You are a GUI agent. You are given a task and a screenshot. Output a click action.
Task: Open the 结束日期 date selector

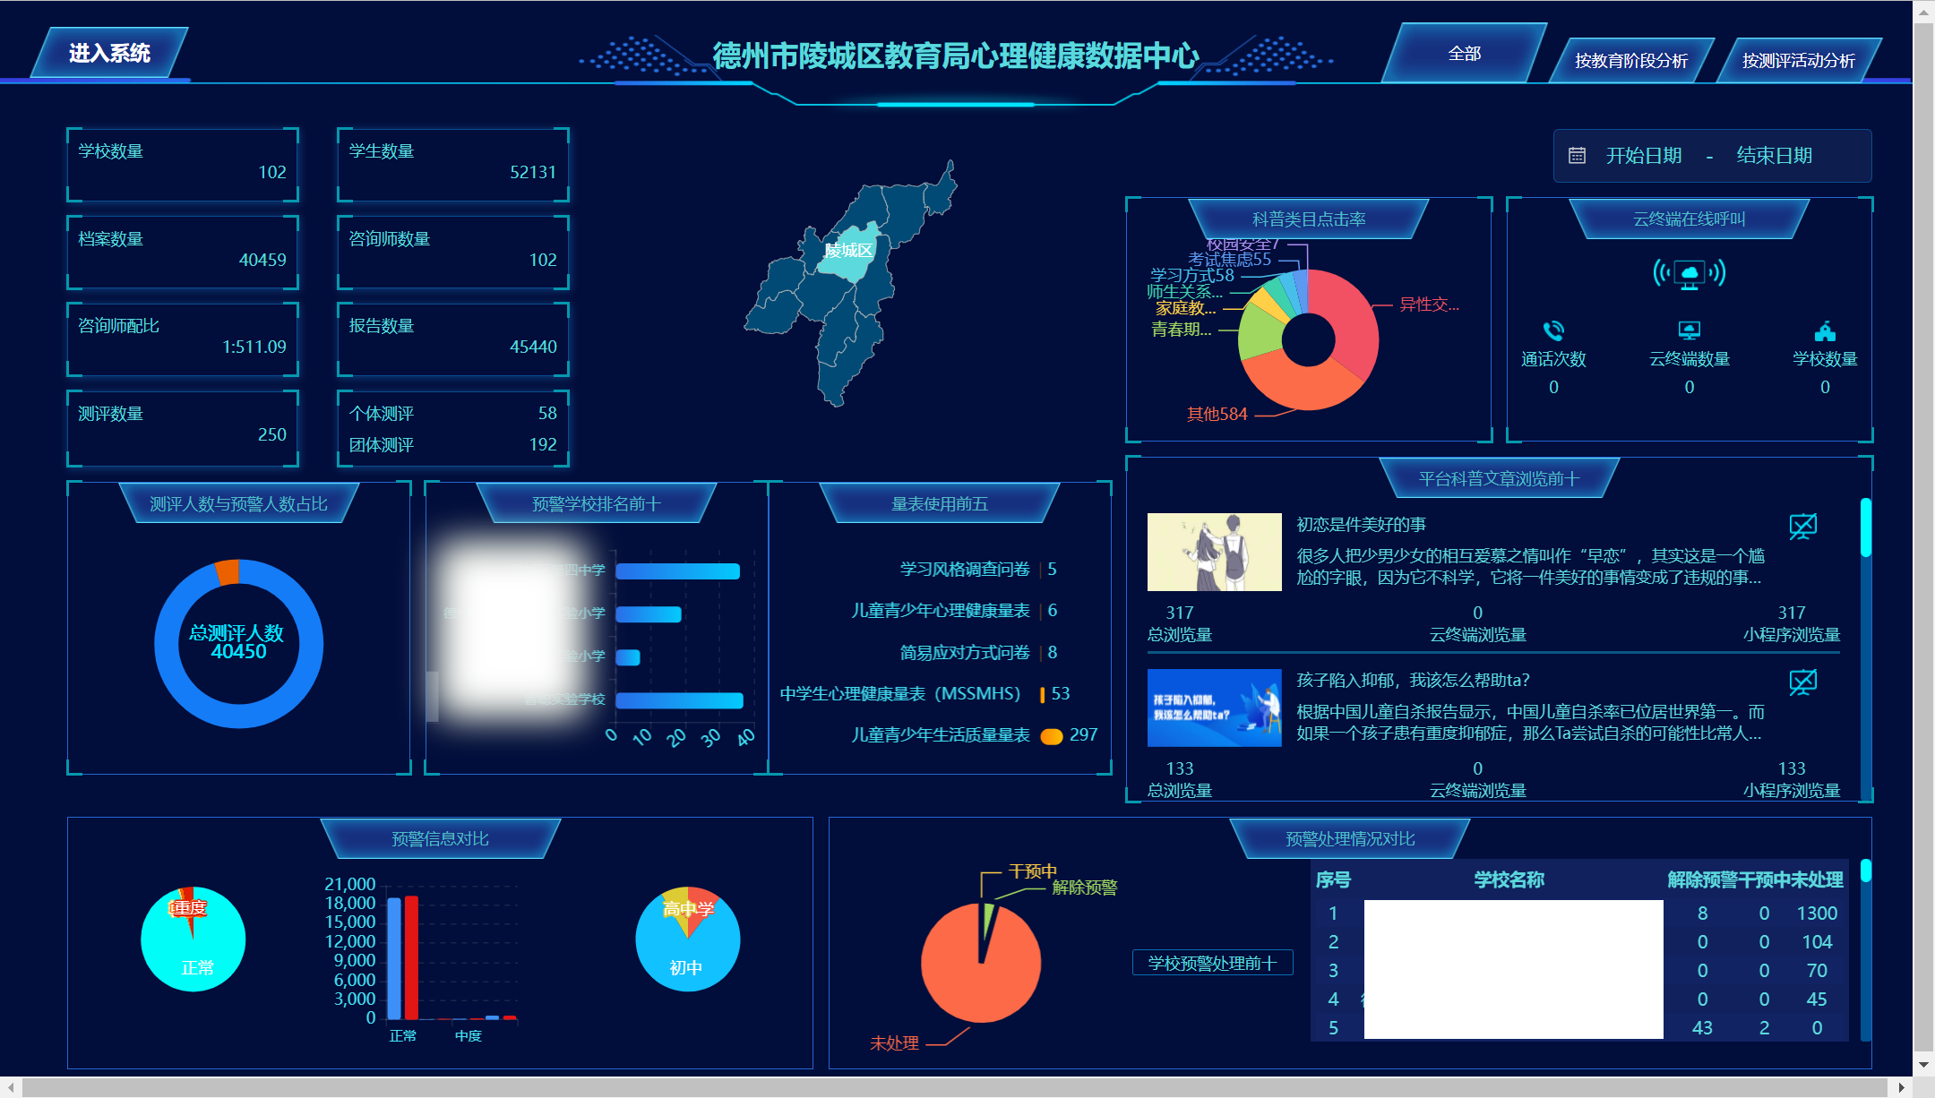pyautogui.click(x=1774, y=155)
